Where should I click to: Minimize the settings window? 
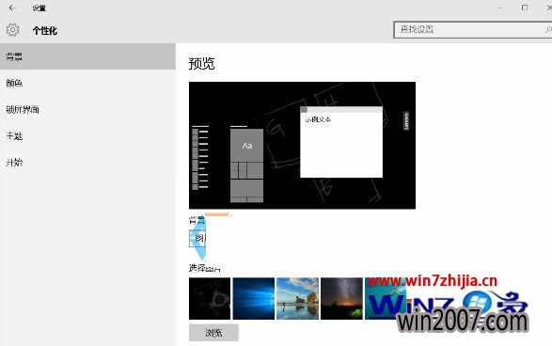click(500, 8)
